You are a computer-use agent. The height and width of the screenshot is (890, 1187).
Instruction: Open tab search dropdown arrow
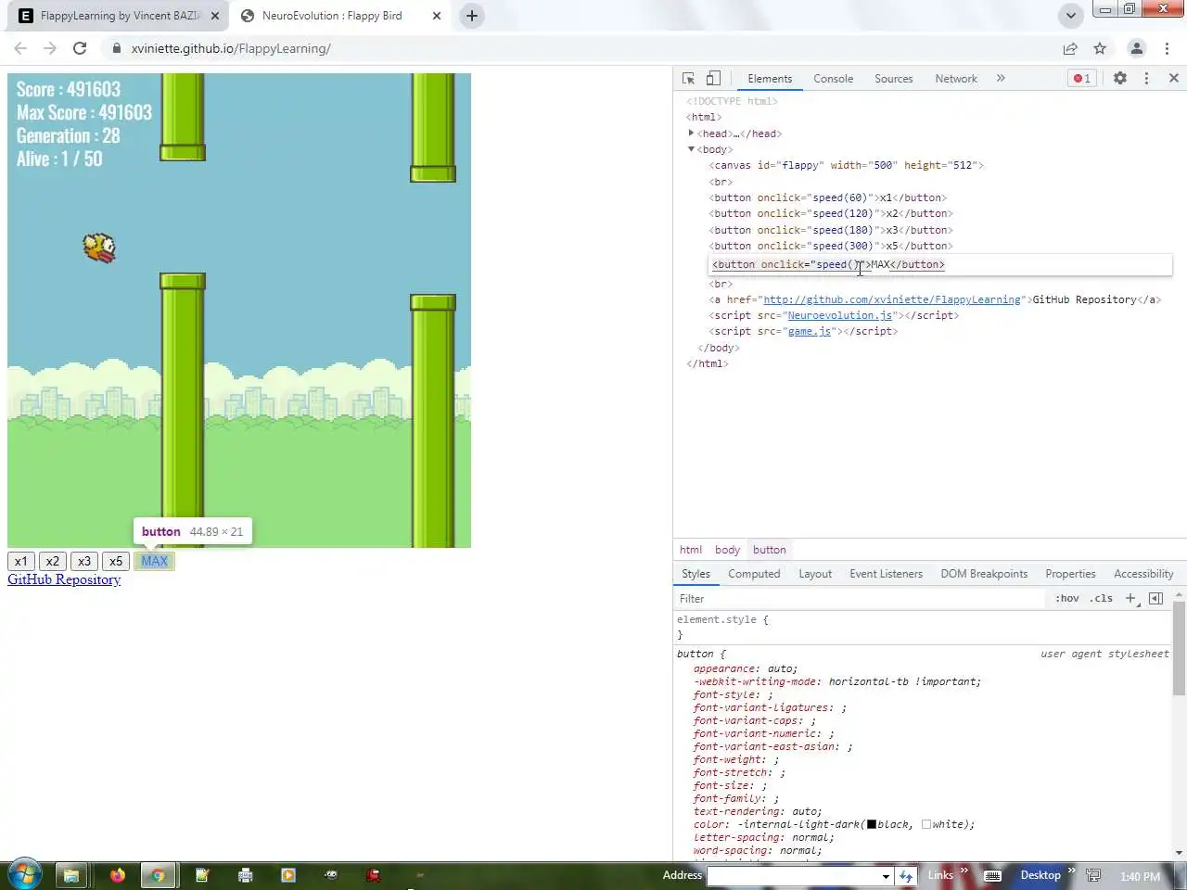click(x=1071, y=16)
